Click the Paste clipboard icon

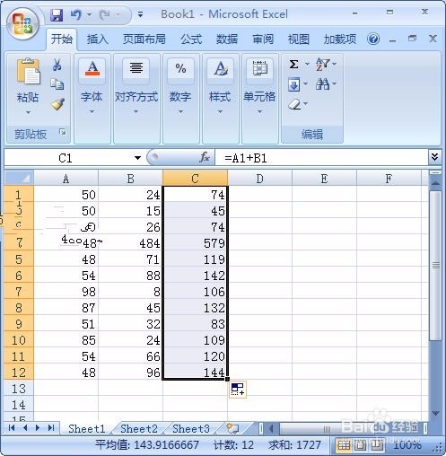(28, 71)
